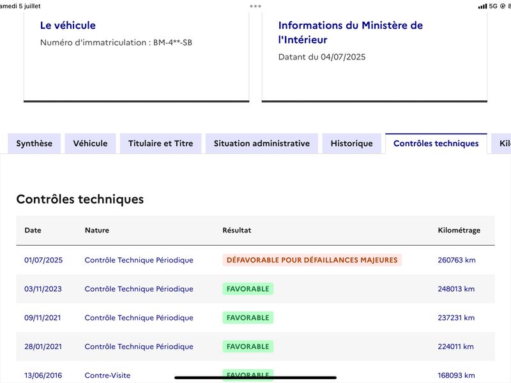Click the date 03/11/2023

[43, 289]
